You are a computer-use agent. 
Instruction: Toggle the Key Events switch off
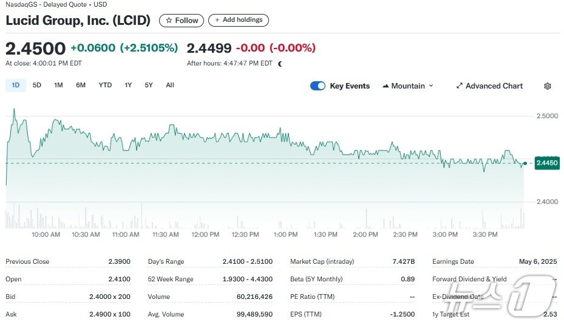click(318, 86)
